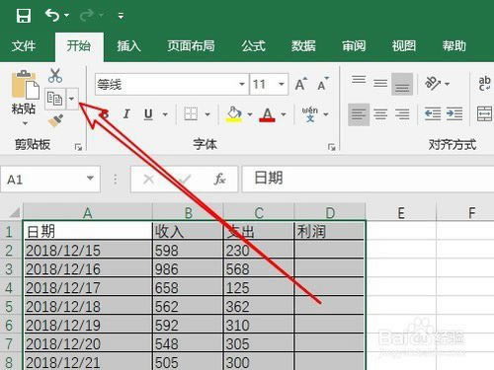
Task: Open the 字体 dialog launcher
Action: pyautogui.click(x=332, y=147)
